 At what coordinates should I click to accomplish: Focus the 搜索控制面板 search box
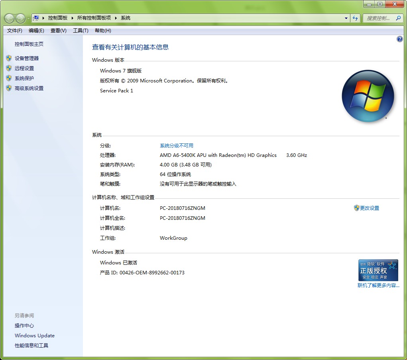click(378, 18)
